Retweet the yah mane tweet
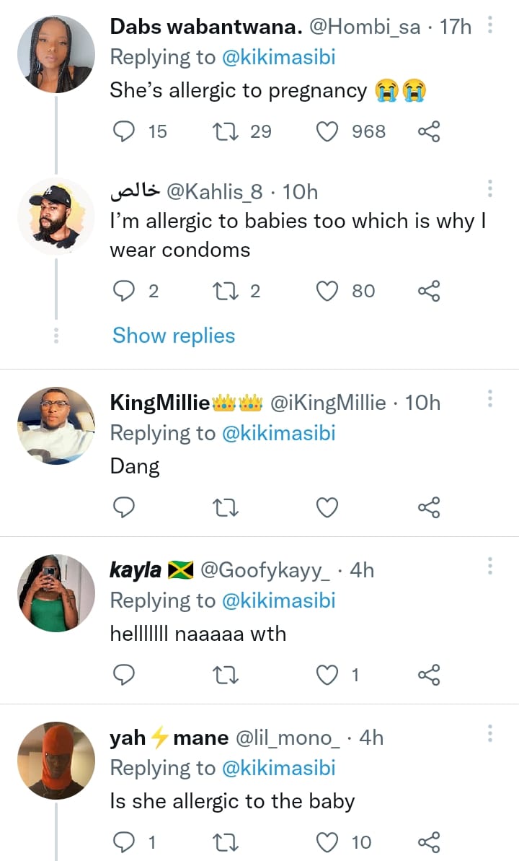Screen dimensions: 519x861 227,842
